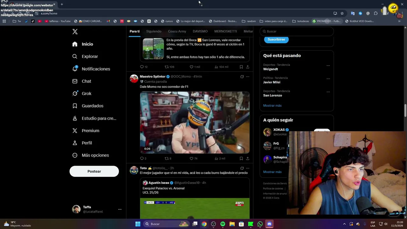407x229 pixels.
Task: Open WhatsApp from the taskbar
Action: tap(260, 224)
